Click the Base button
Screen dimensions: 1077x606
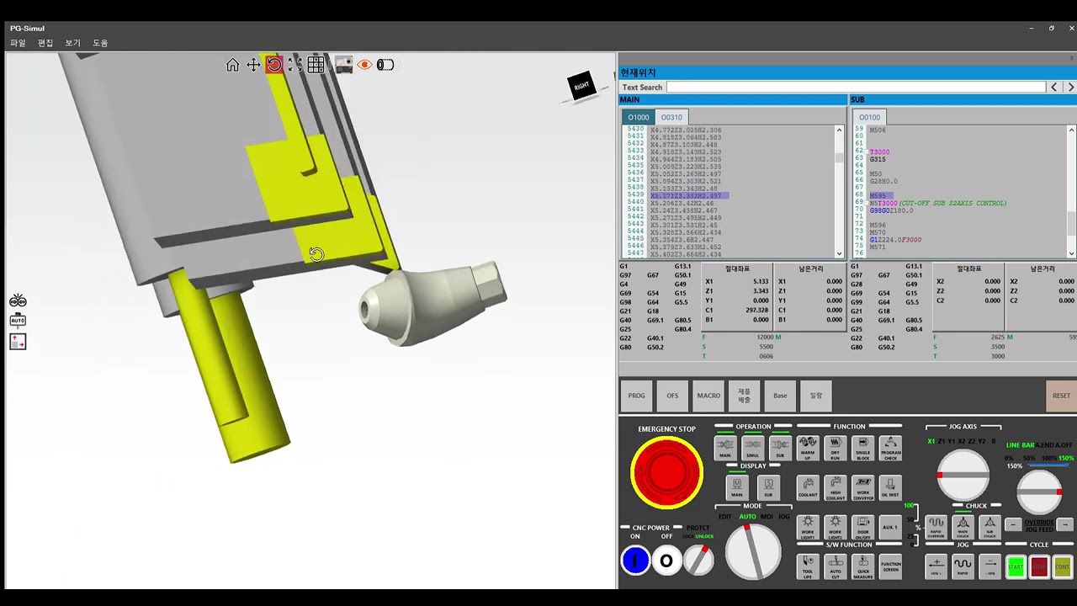tap(780, 396)
